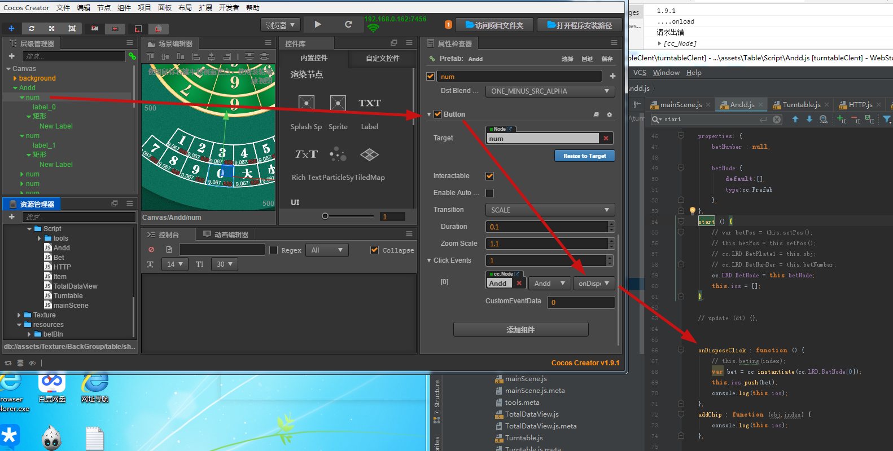Switch to the 动画编辑器 tab
This screenshot has width=893, height=451.
(x=226, y=235)
